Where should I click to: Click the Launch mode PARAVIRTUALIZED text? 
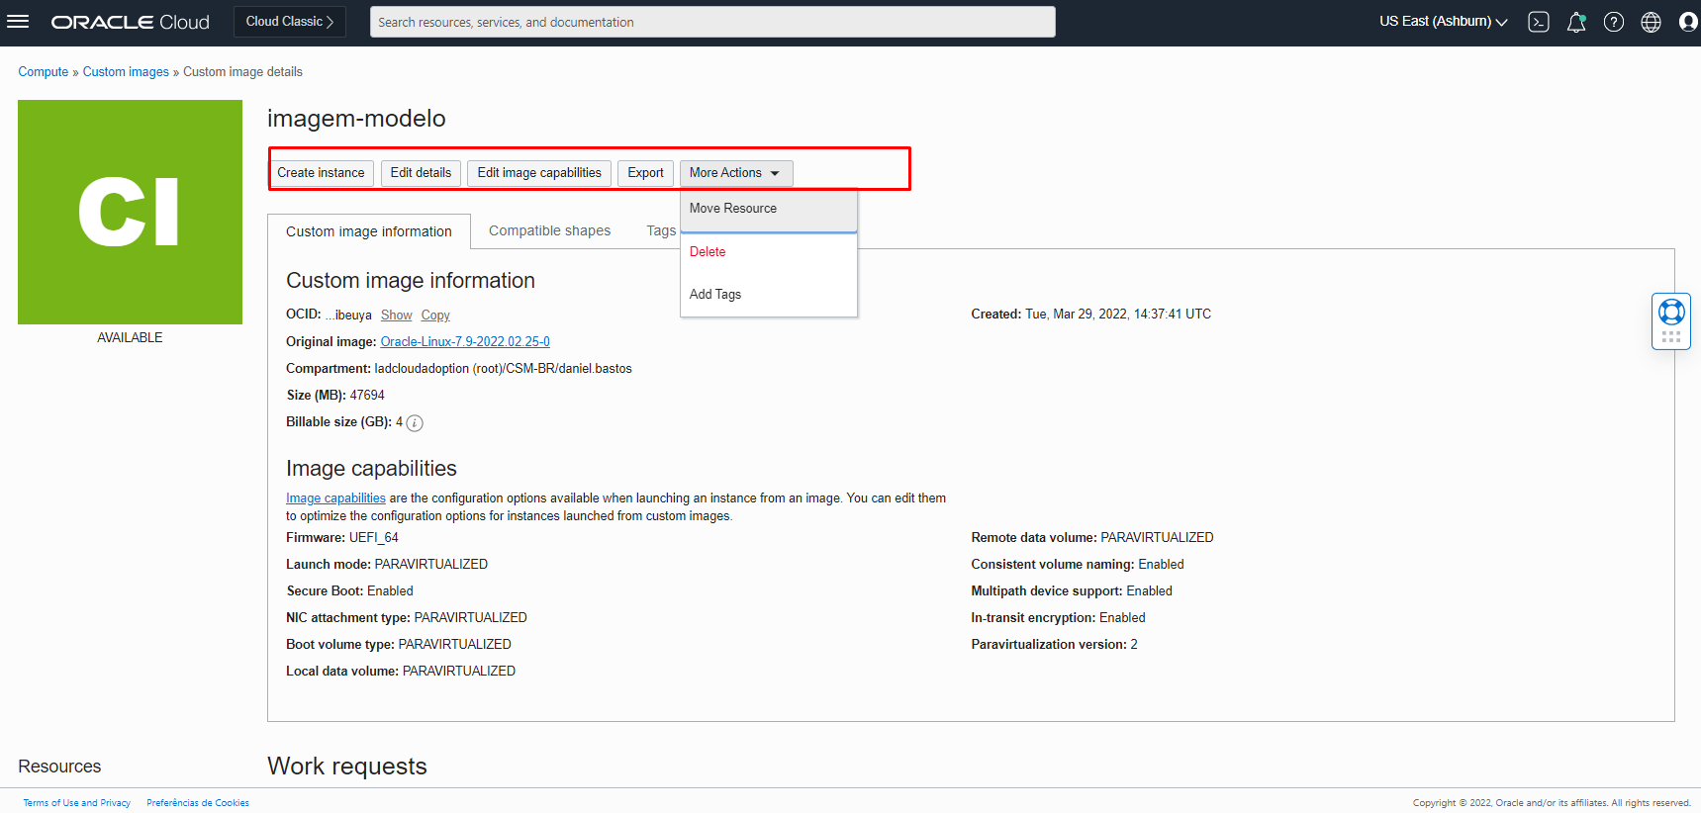click(x=387, y=565)
